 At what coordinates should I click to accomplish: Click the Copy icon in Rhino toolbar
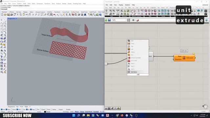21,14
